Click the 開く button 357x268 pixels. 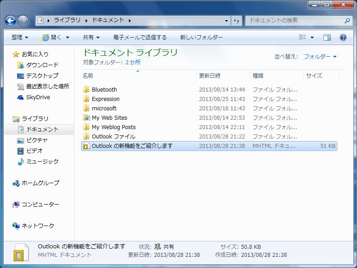pyautogui.click(x=52, y=38)
